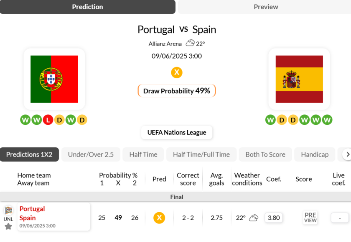The width and height of the screenshot is (351, 242).
Task: Click the favorite star icon beside match
Action: click(x=8, y=227)
